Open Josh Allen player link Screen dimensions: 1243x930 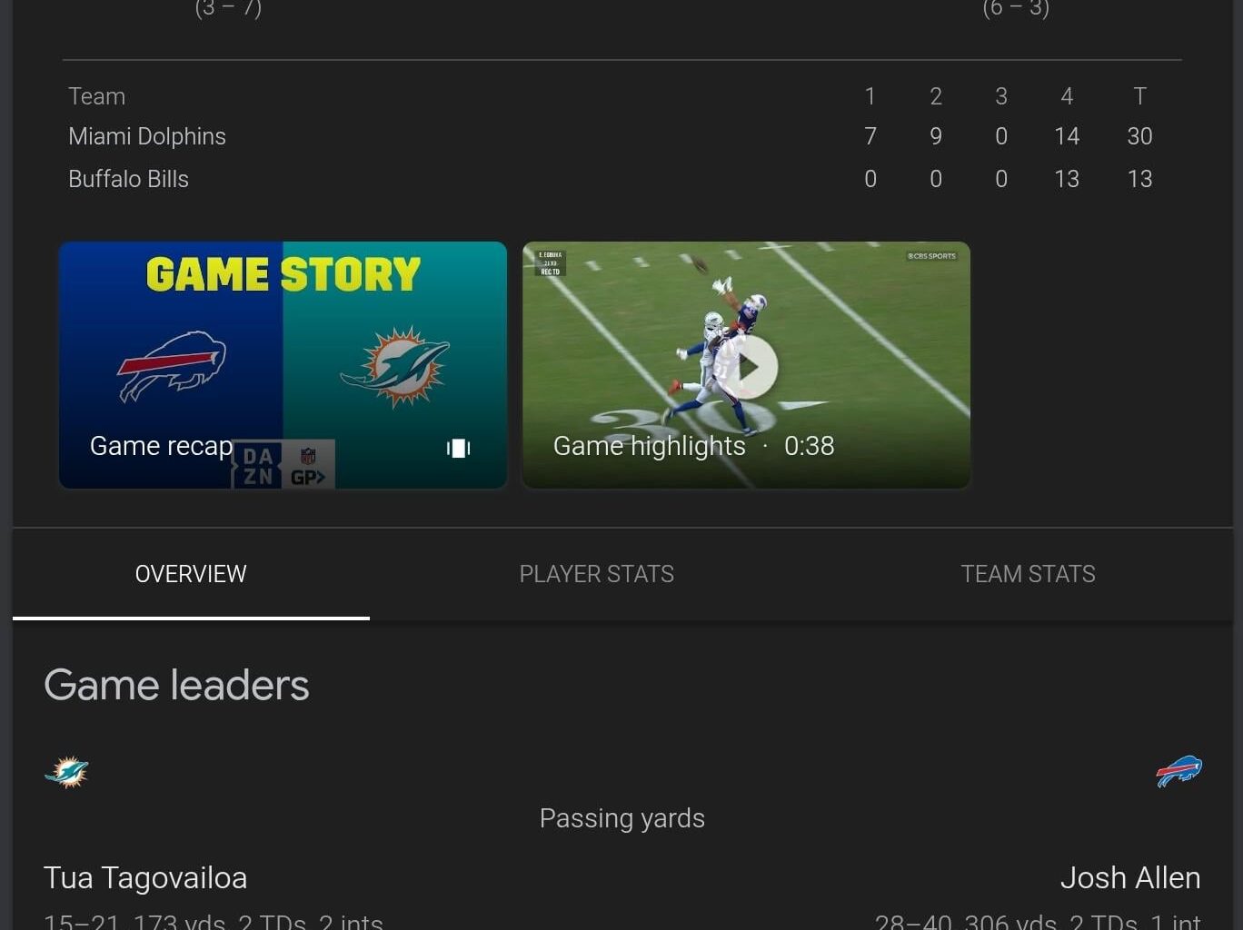[x=1130, y=878]
